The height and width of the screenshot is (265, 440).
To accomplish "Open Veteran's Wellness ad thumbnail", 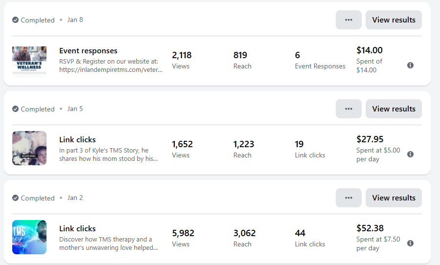I will point(29,61).
